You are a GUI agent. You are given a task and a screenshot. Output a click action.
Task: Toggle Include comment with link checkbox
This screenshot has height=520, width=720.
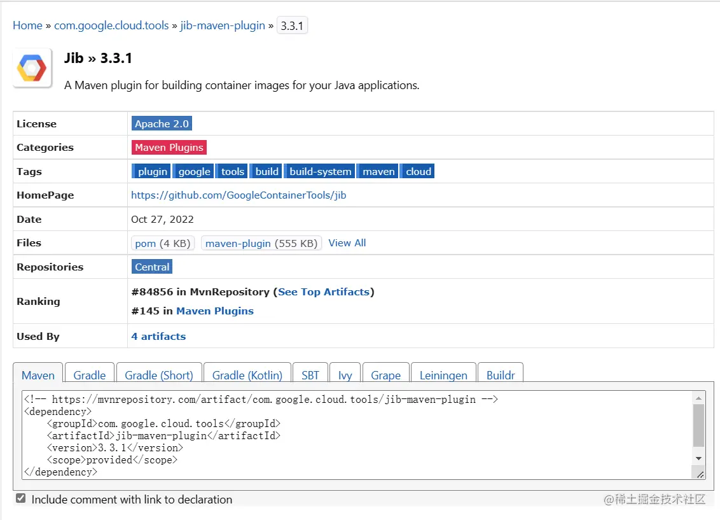(x=20, y=498)
